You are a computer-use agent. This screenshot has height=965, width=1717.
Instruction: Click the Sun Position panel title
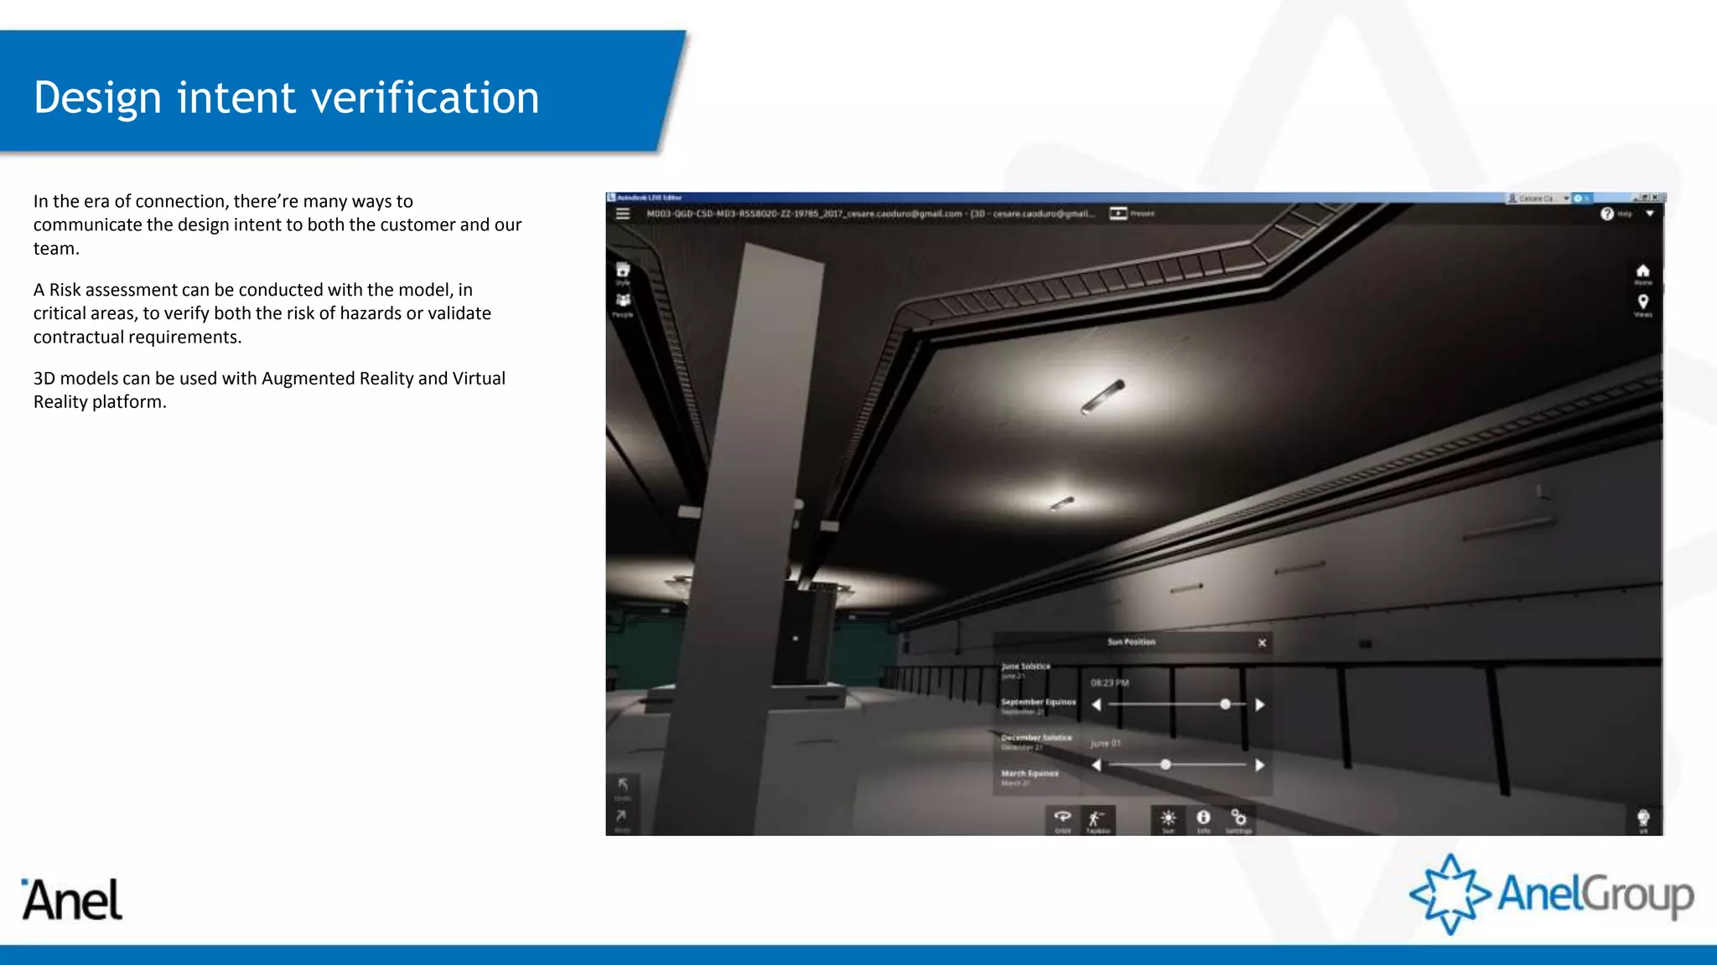click(x=1131, y=642)
